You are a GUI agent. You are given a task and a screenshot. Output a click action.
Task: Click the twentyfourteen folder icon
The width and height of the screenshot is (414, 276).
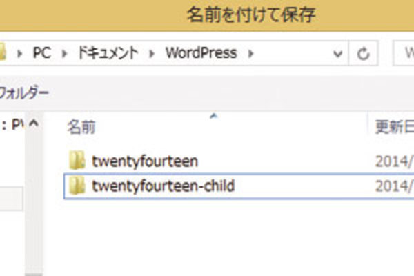coord(77,160)
